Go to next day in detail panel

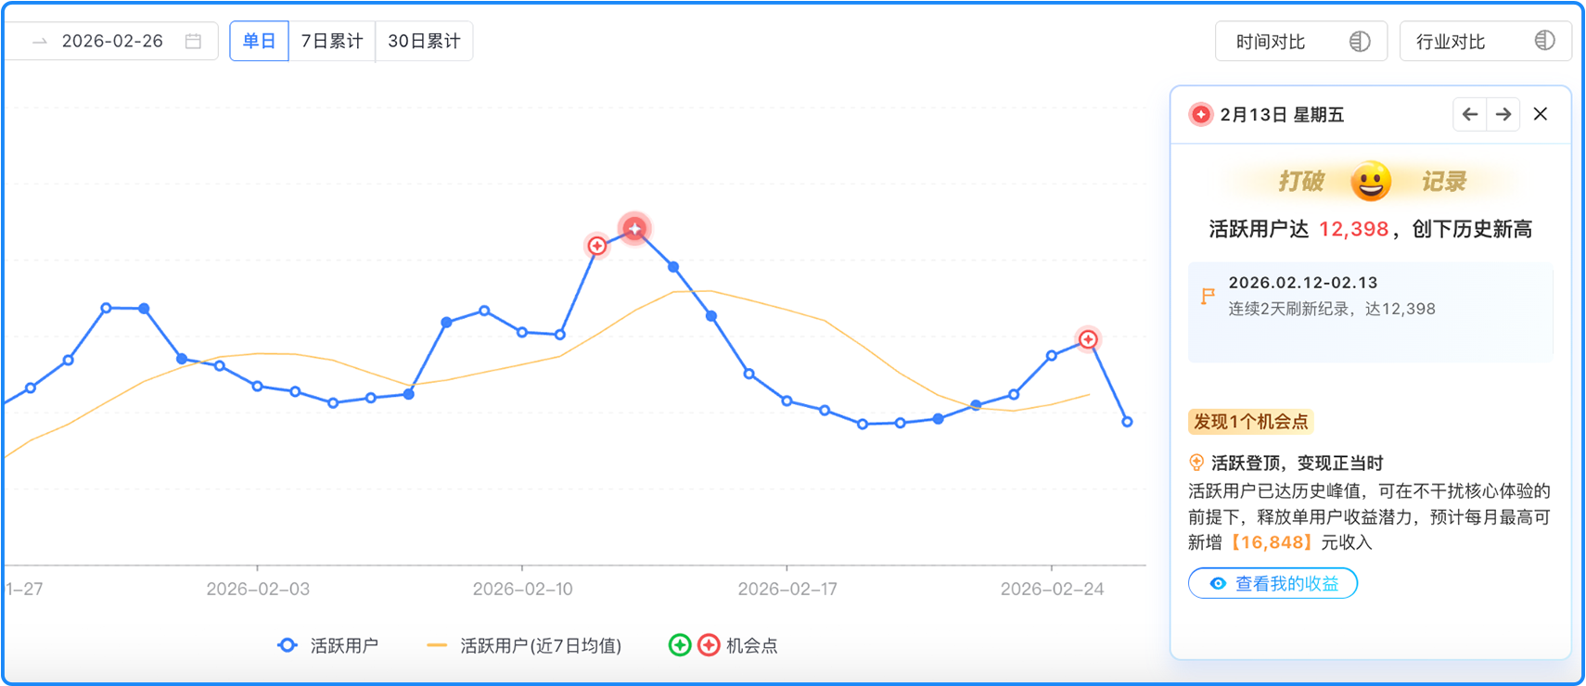pos(1503,114)
